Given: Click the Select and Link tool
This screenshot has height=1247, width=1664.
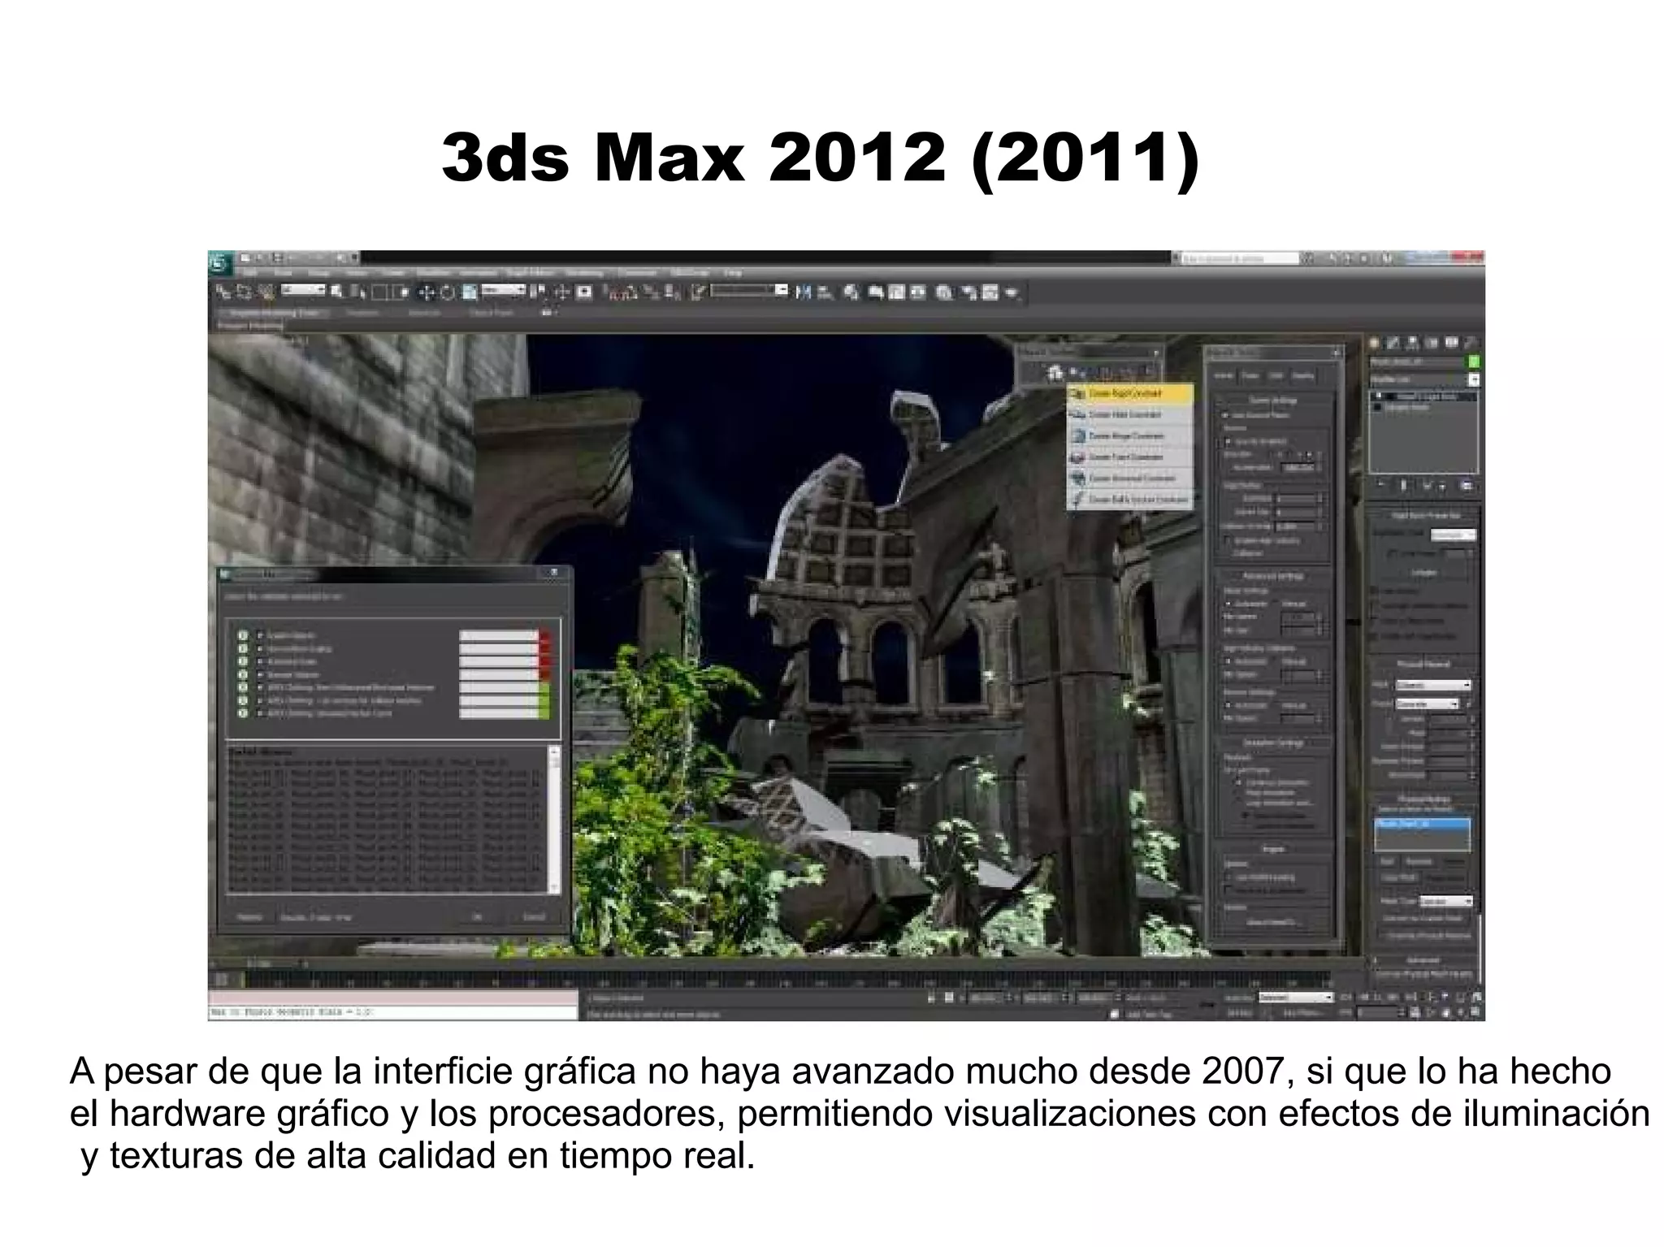Looking at the screenshot, I should tap(223, 292).
